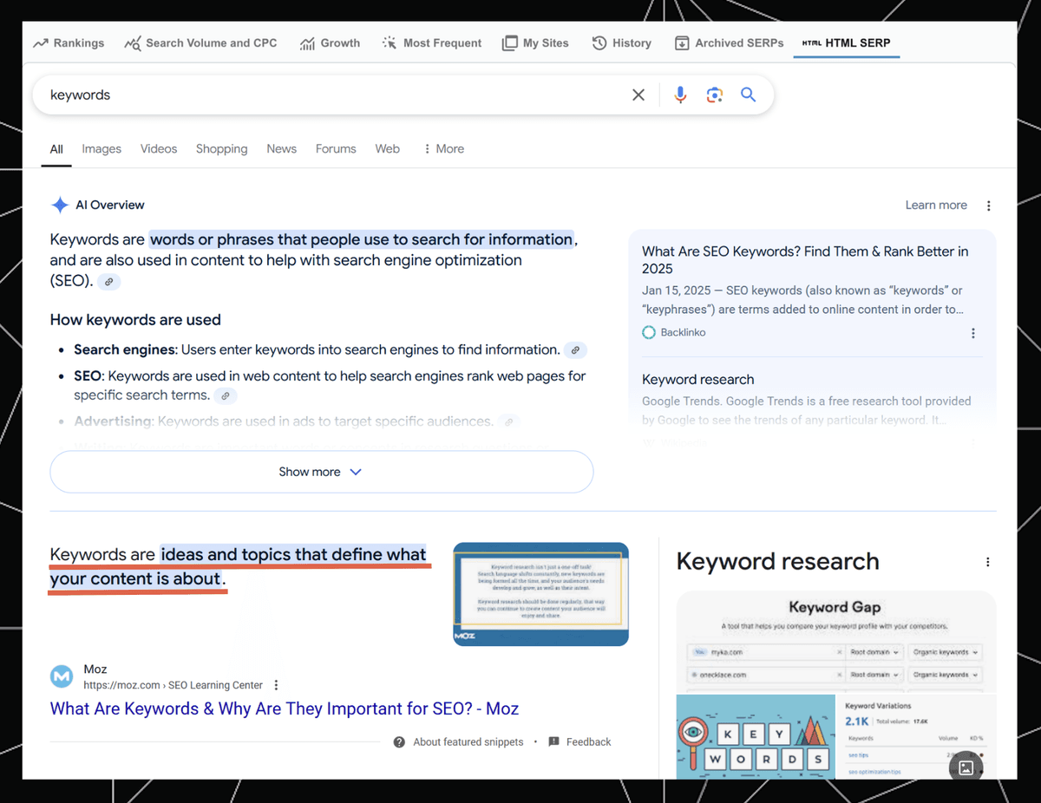The height and width of the screenshot is (803, 1041).
Task: Click the Learn more link
Action: (935, 206)
